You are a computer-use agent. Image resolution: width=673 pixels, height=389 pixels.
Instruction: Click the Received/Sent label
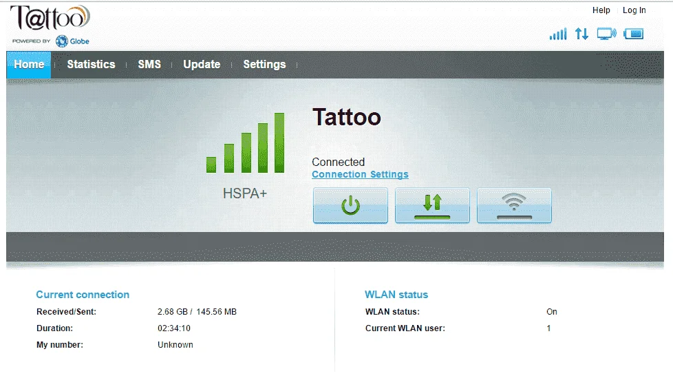(x=66, y=312)
